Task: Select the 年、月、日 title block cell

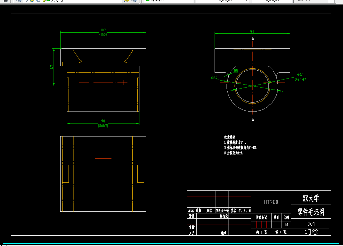Action: (244, 210)
